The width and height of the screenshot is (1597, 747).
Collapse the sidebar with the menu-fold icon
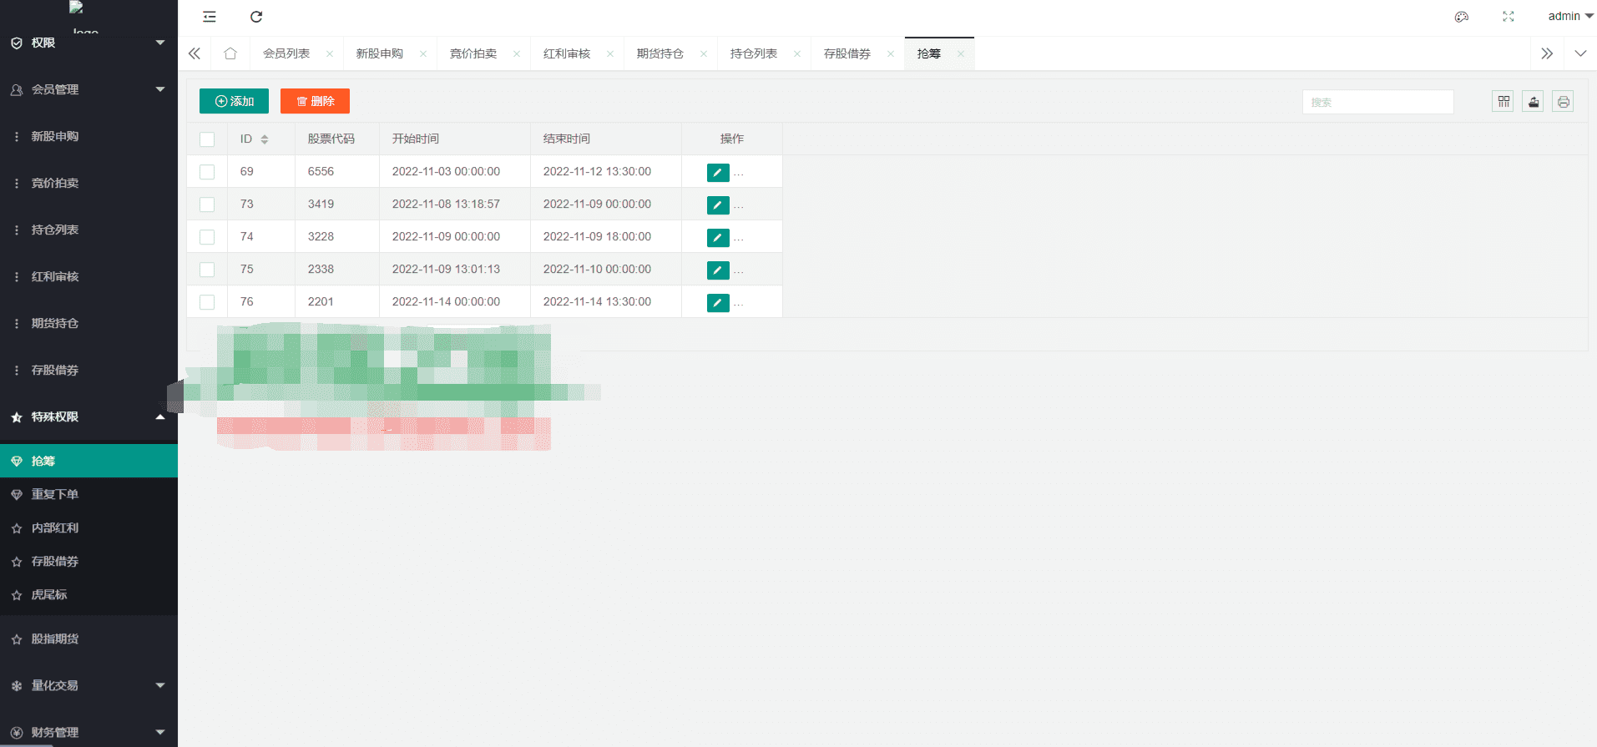pyautogui.click(x=210, y=17)
